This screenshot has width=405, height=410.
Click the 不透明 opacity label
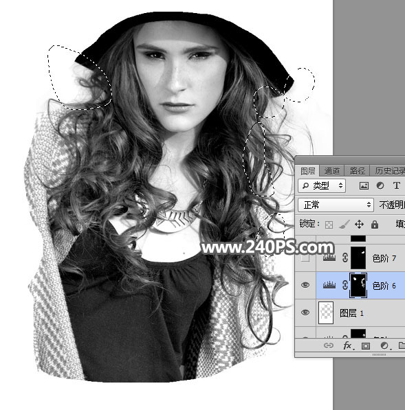coord(392,205)
